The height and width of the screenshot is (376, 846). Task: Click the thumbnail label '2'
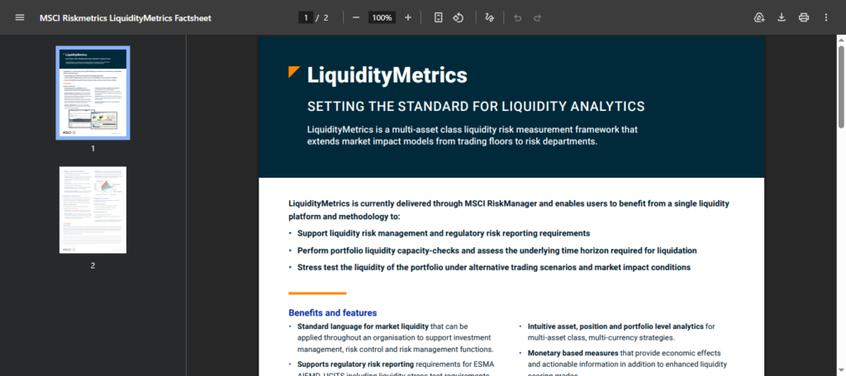[x=93, y=265]
